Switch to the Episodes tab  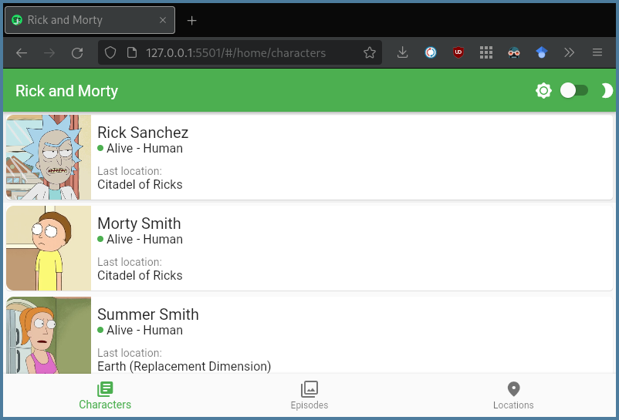(x=309, y=395)
